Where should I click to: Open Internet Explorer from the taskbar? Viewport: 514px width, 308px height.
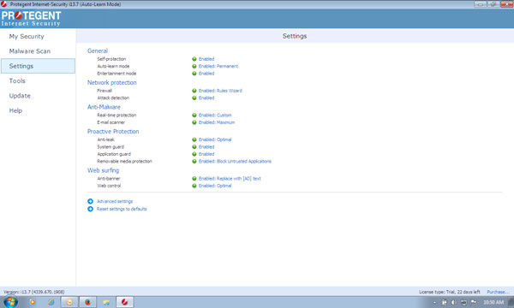click(x=51, y=302)
